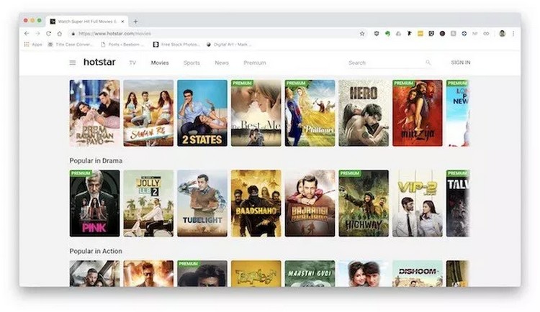Click the hotstar logo
The image size is (540, 312).
tap(99, 63)
